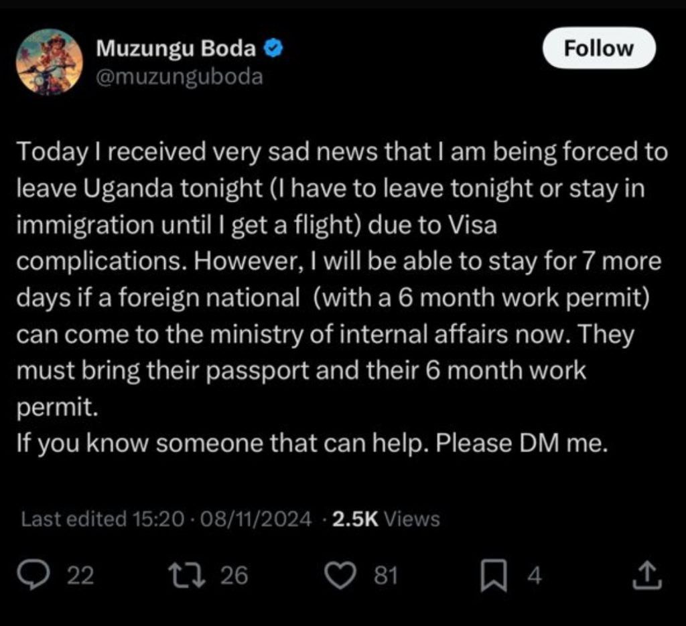Click the like count of 81

[386, 575]
